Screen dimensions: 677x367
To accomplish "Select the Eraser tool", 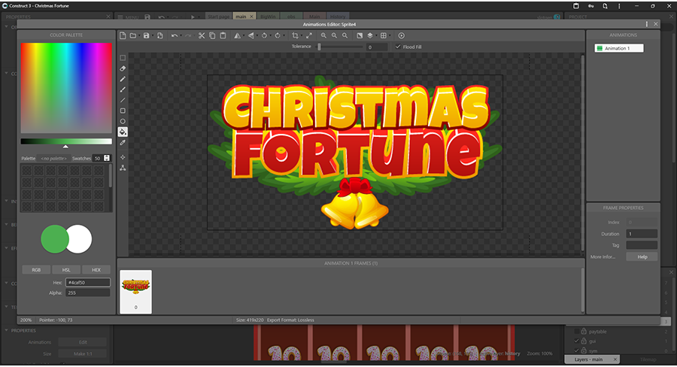I will [x=123, y=68].
